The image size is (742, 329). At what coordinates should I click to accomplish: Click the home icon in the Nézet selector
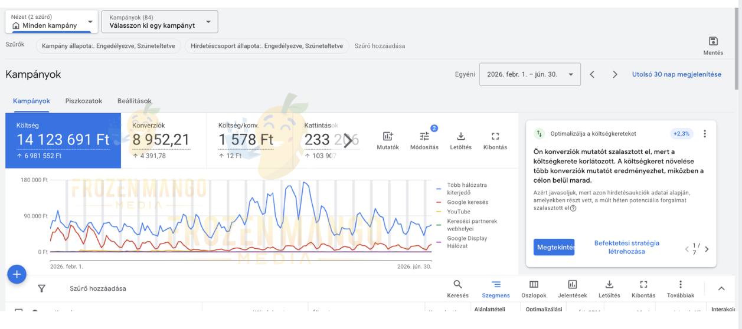[16, 25]
